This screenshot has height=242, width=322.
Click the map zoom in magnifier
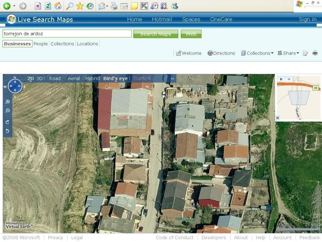tap(8, 102)
